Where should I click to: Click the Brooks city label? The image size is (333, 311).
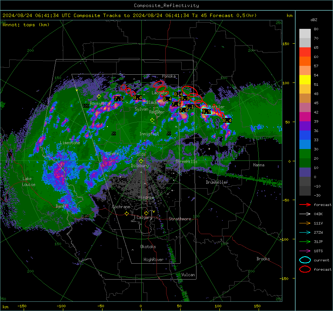point(263,259)
